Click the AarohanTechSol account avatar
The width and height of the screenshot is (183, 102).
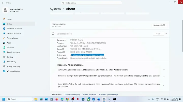pos(5,10)
